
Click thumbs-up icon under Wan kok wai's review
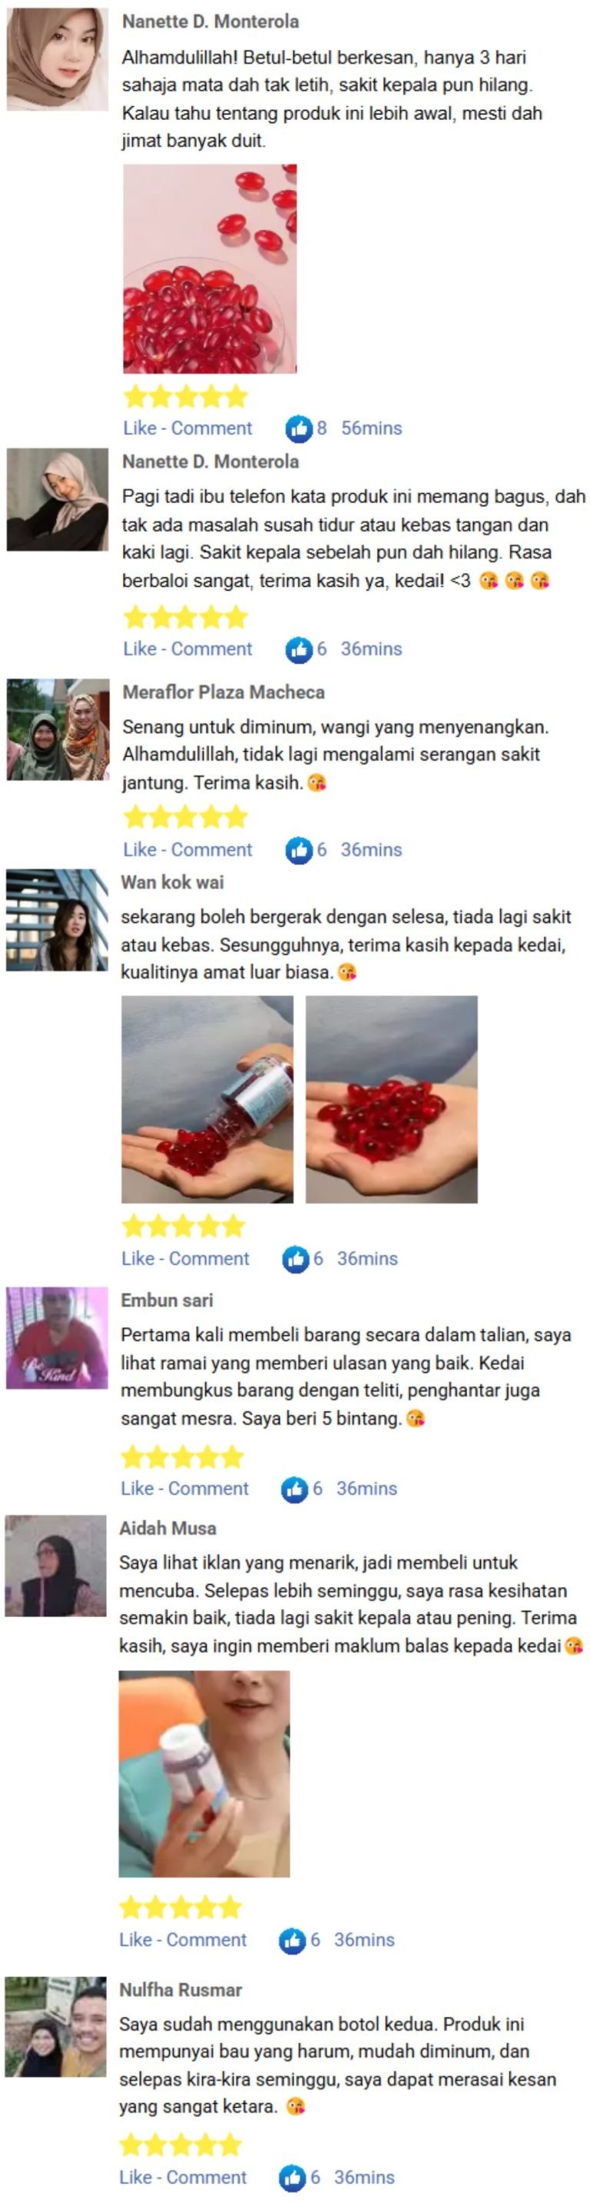(296, 1259)
